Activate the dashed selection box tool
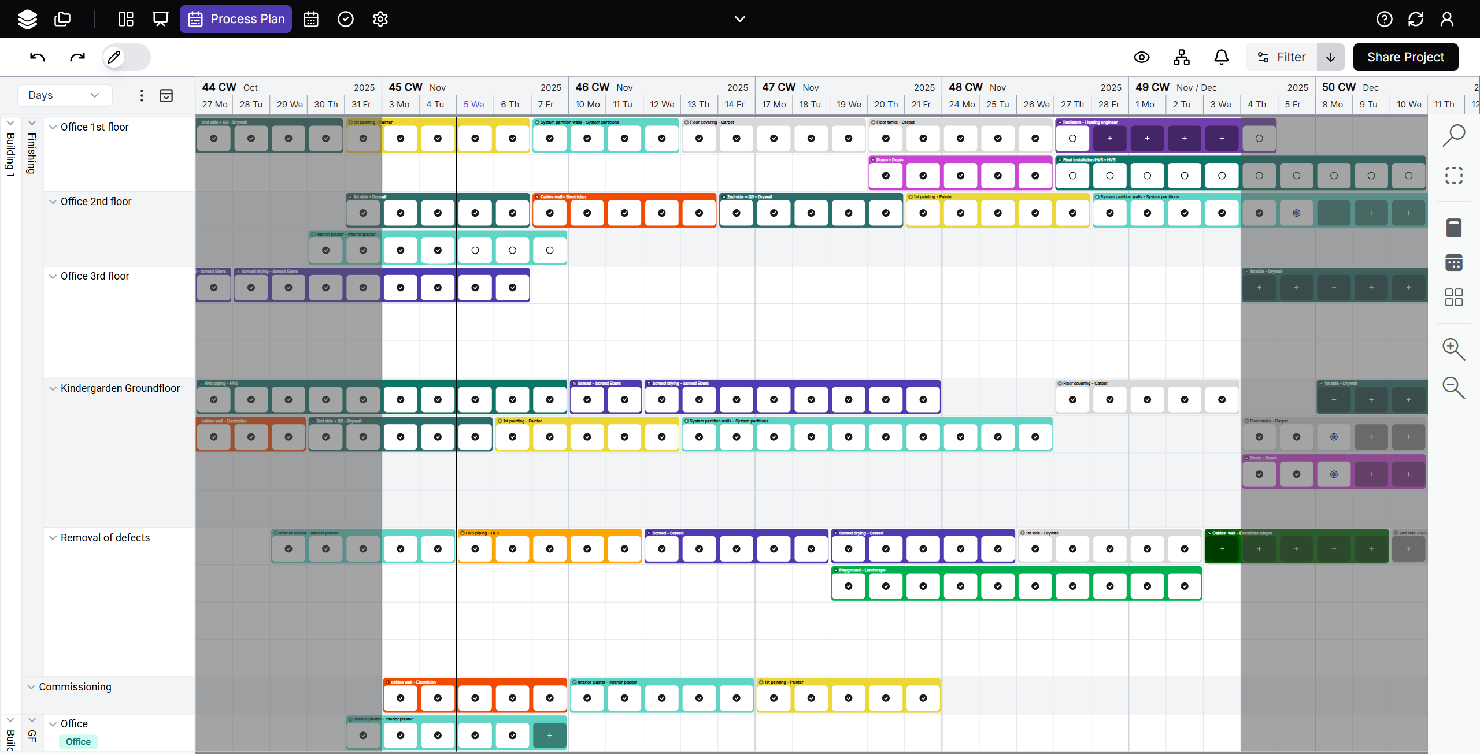Screen dimensions: 1480x754 (x=1453, y=175)
